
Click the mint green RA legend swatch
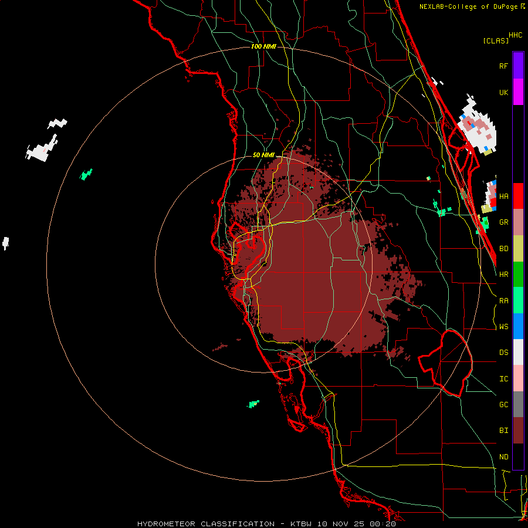[x=518, y=300]
